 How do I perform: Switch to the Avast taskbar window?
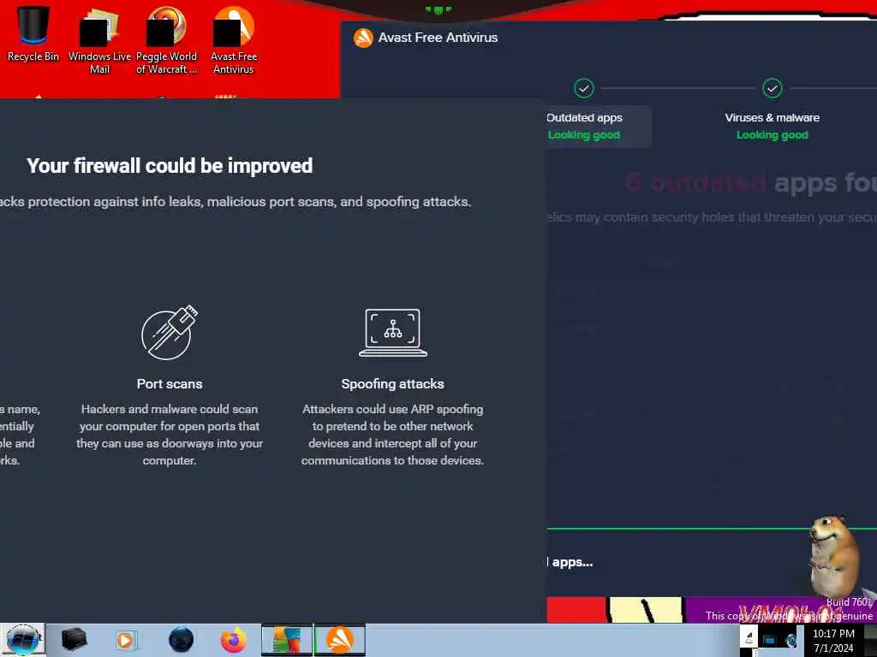(x=339, y=640)
